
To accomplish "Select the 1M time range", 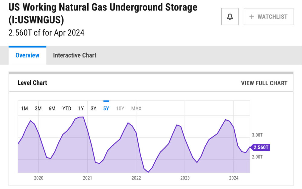I will pyautogui.click(x=24, y=109).
